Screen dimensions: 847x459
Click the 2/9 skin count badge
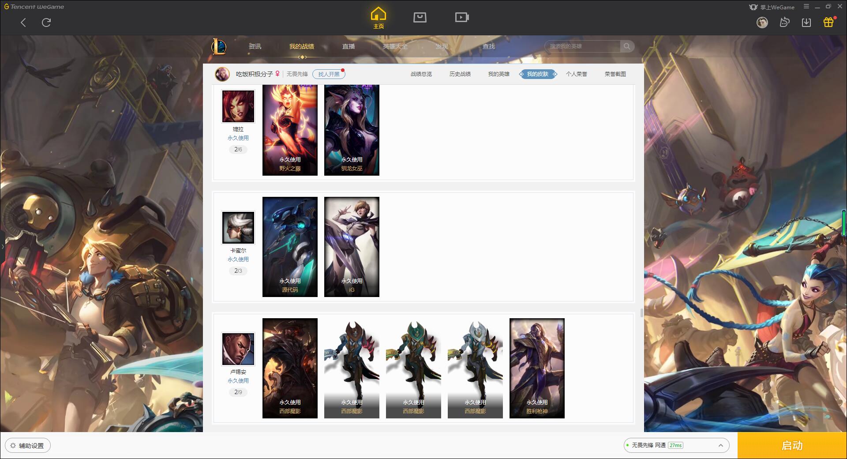238,392
